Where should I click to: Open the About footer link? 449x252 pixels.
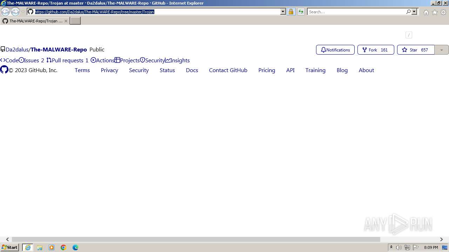(x=366, y=70)
